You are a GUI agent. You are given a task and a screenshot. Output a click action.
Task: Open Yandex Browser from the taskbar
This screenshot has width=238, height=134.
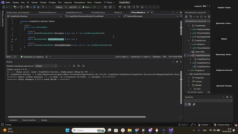(123, 130)
